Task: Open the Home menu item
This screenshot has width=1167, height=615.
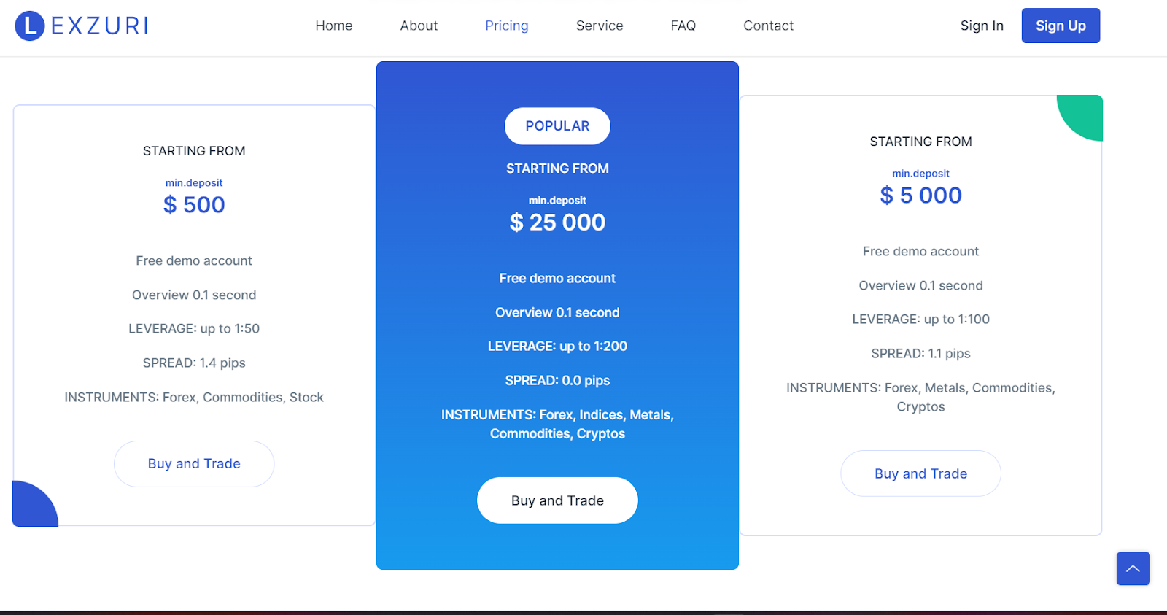Action: [x=334, y=26]
